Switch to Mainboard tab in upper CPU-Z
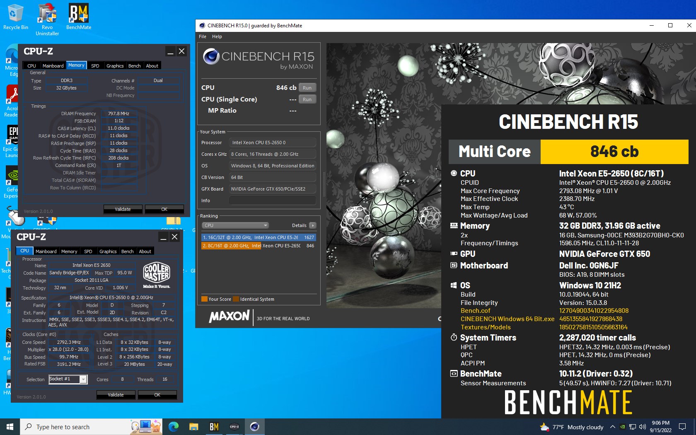Image resolution: width=696 pixels, height=435 pixels. (x=53, y=66)
